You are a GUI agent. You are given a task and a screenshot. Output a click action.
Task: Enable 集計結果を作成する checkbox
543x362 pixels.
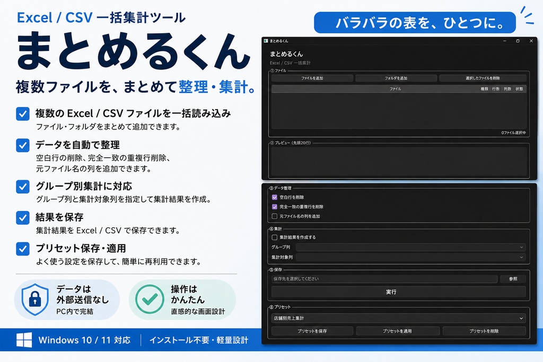tap(275, 237)
